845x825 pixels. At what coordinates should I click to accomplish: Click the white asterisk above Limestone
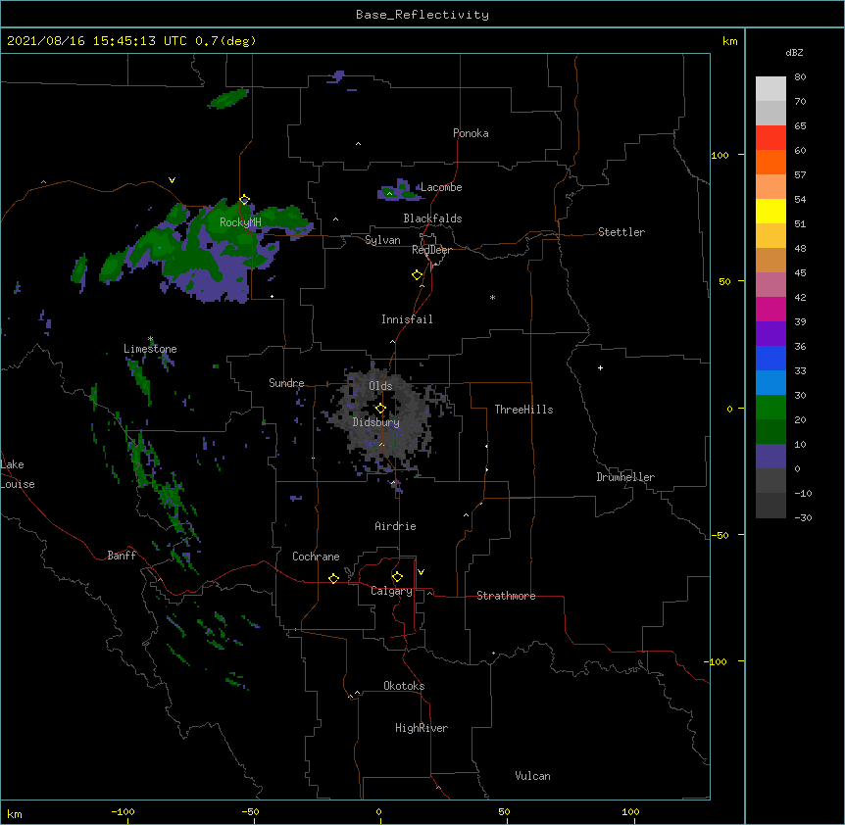pyautogui.click(x=150, y=339)
